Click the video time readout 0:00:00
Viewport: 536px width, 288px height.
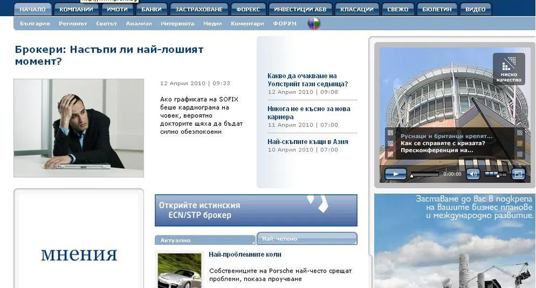452,174
